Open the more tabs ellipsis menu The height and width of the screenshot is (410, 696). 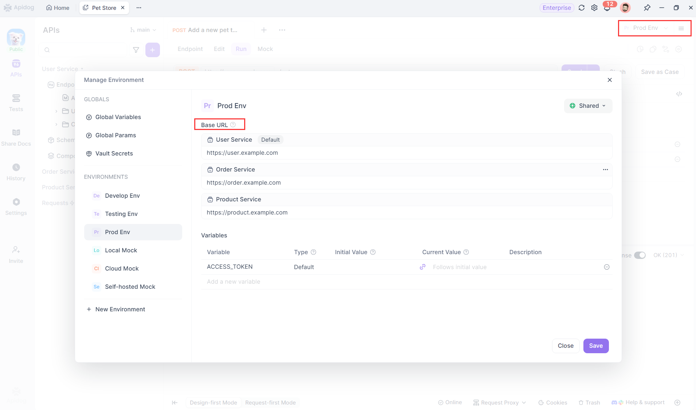(x=139, y=8)
